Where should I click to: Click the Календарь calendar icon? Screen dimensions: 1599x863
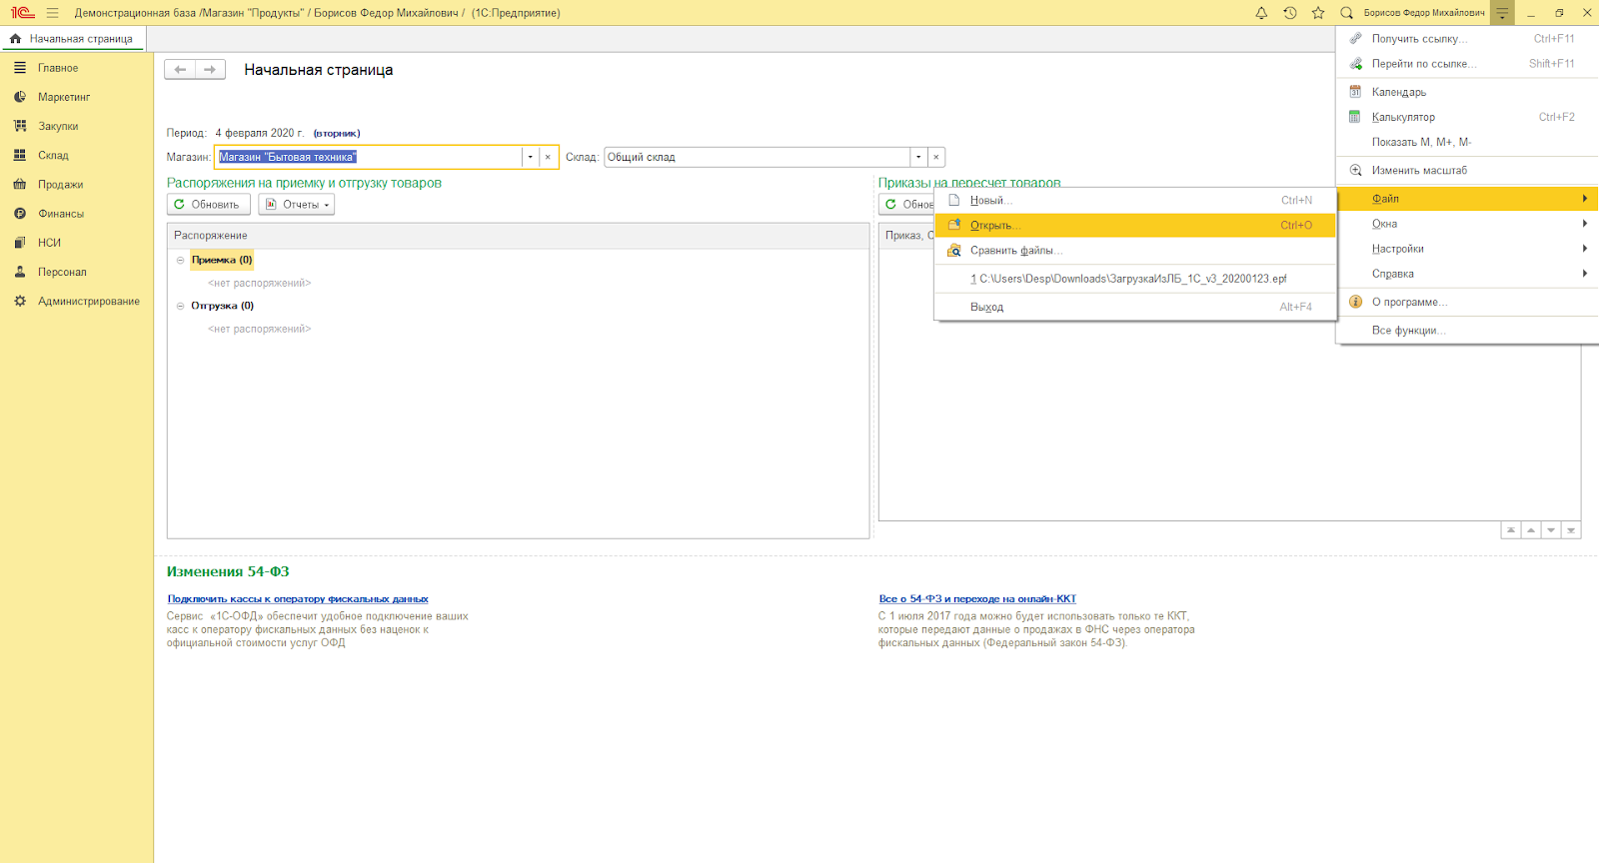(x=1355, y=92)
